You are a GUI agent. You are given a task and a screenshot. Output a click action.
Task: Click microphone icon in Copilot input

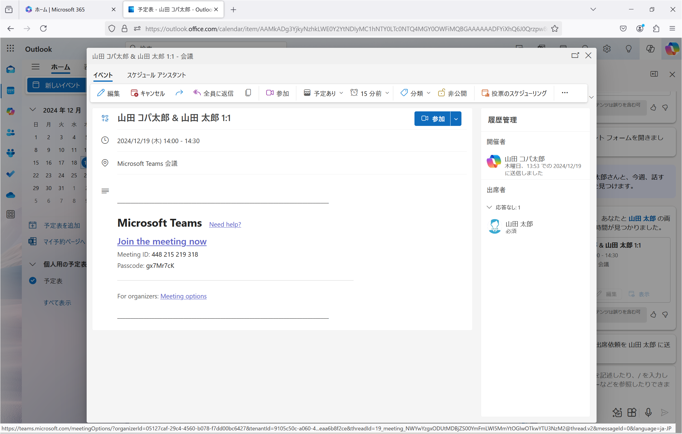[x=648, y=412]
